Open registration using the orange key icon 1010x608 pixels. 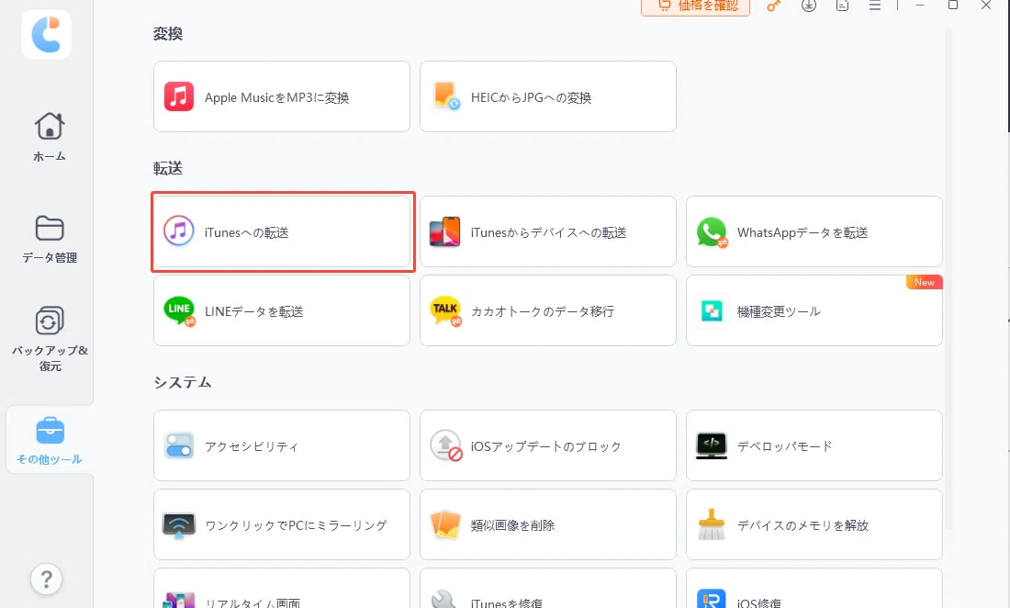773,6
